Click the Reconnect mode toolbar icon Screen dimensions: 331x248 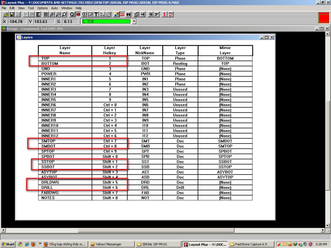coord(128,14)
